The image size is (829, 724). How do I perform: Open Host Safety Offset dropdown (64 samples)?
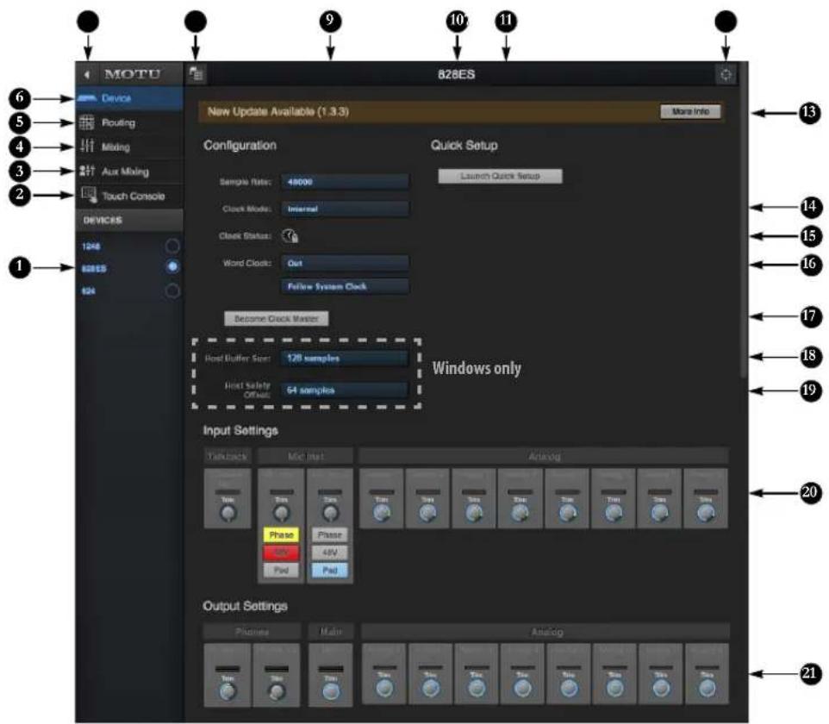344,390
